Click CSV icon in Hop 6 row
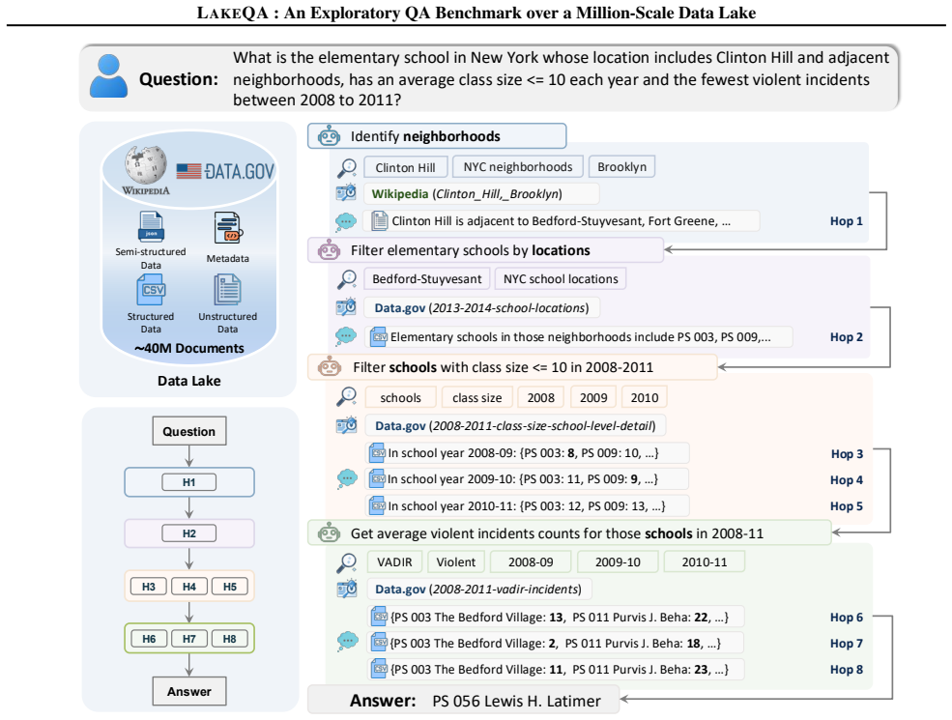Screen dimensions: 952x720 pos(380,617)
